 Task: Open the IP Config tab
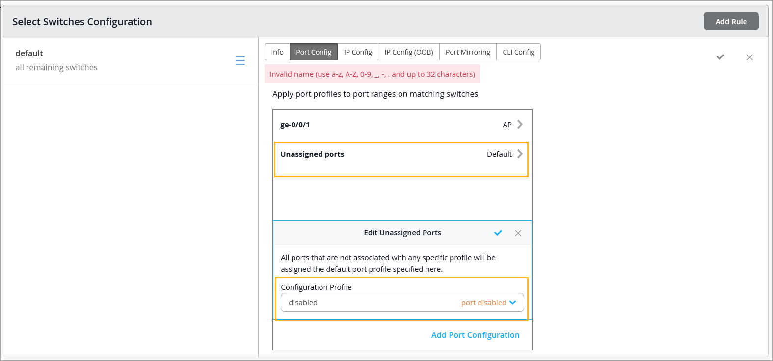coord(358,52)
